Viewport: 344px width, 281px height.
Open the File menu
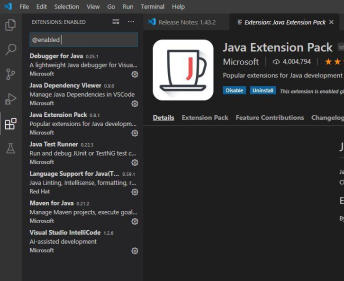pyautogui.click(x=24, y=7)
